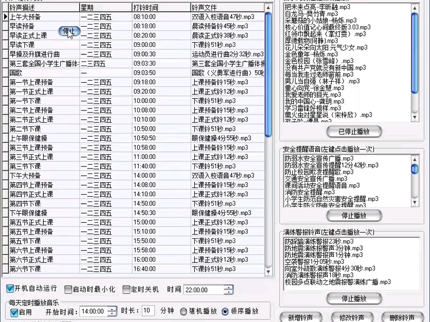Select the 早读预备 row
Viewport: 430px width, 322px height.
133,26
